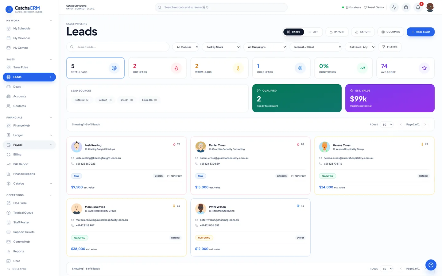This screenshot has width=442, height=276.
Task: Switch to Cards view
Action: [294, 32]
